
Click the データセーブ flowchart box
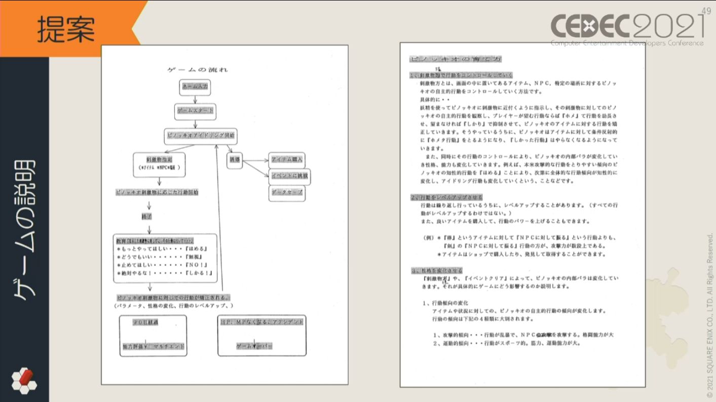point(287,193)
